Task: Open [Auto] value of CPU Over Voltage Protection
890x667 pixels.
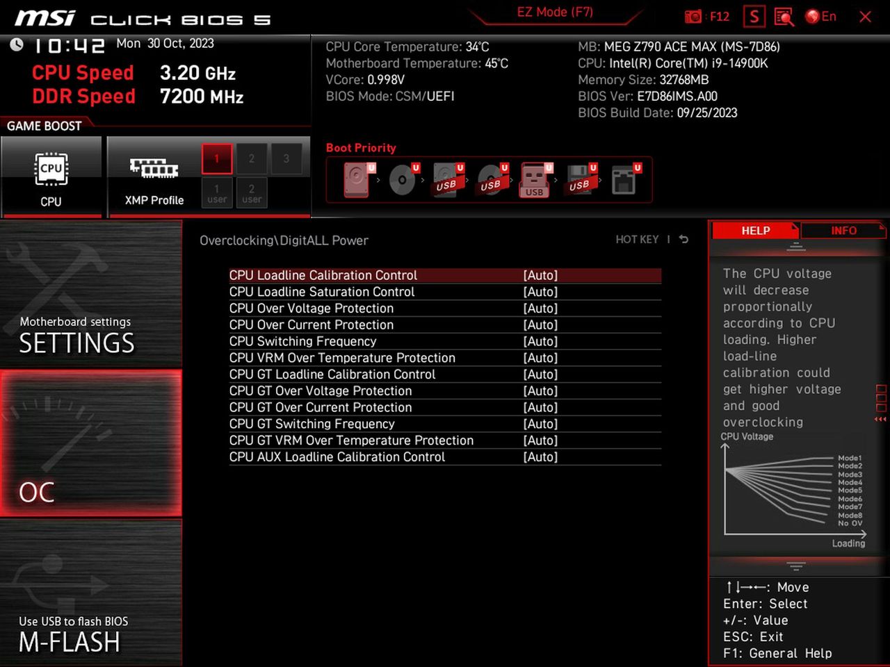Action: [x=540, y=308]
